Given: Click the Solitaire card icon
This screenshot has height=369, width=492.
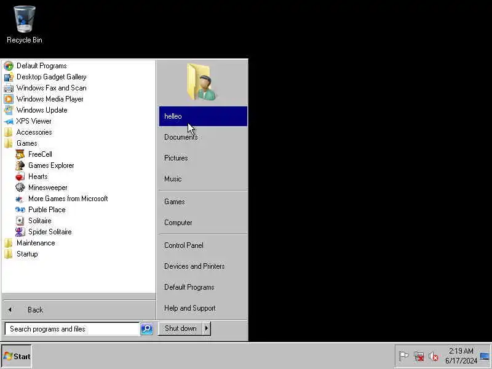Looking at the screenshot, I should (20, 221).
